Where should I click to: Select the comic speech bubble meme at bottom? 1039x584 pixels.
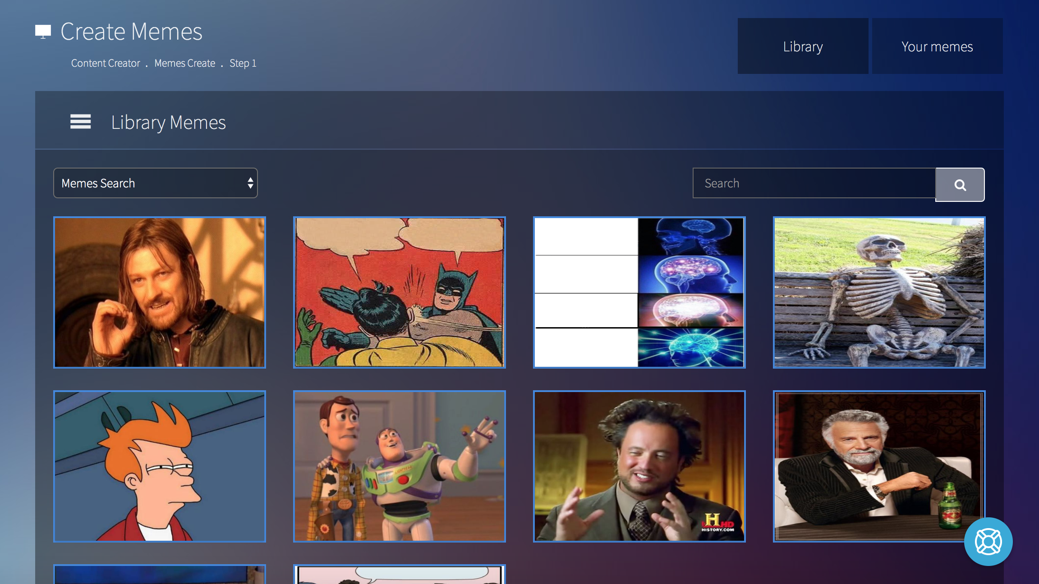[x=400, y=574]
